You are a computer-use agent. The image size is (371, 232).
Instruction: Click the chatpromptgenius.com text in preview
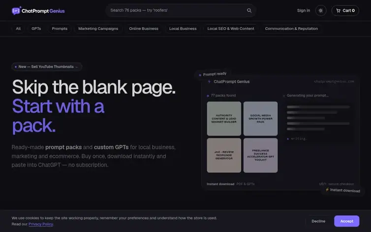click(334, 81)
